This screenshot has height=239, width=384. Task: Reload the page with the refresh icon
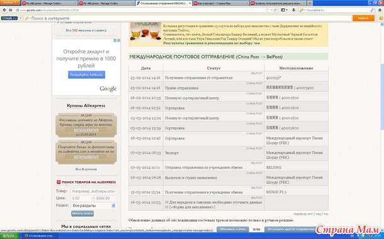click(x=275, y=10)
